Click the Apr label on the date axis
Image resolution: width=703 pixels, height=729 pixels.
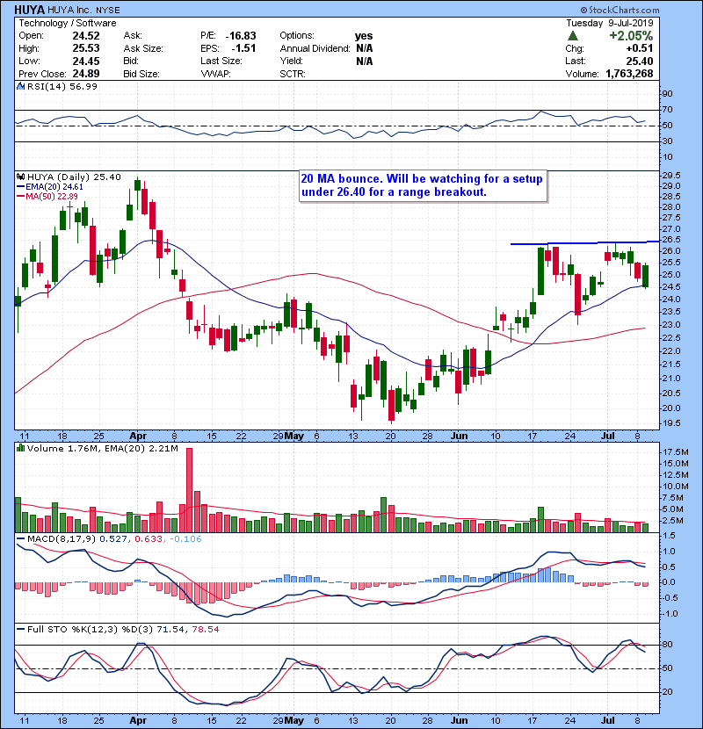tap(136, 436)
